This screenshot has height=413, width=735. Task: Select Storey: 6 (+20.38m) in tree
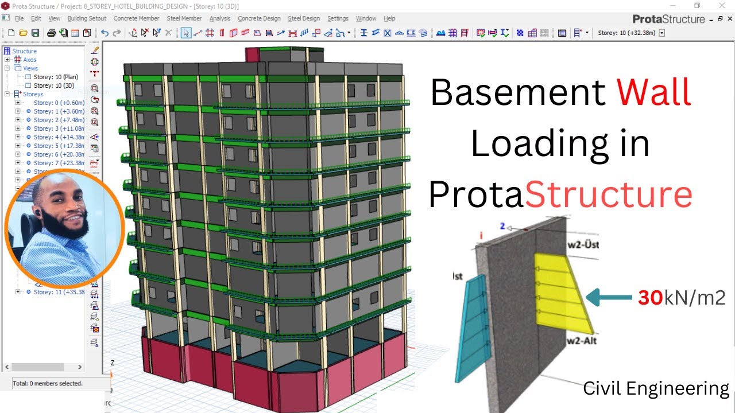pyautogui.click(x=59, y=154)
